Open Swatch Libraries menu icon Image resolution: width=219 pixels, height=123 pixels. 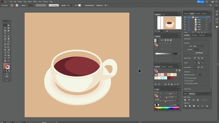click(x=156, y=84)
